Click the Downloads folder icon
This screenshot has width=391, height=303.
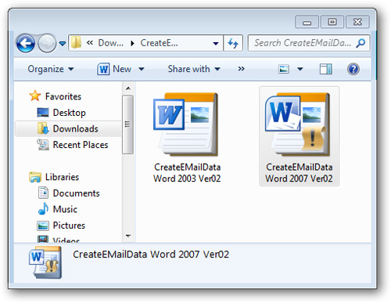point(43,128)
